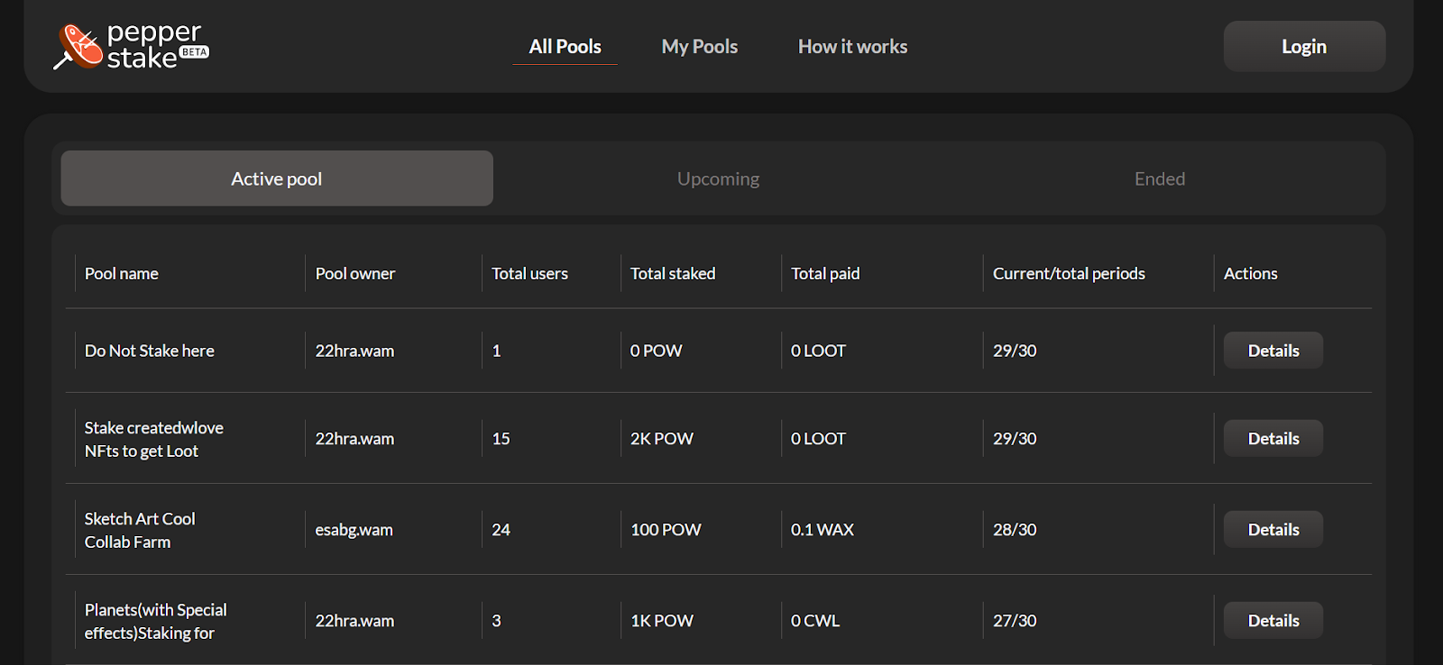Select the Active pool tab

click(x=277, y=178)
